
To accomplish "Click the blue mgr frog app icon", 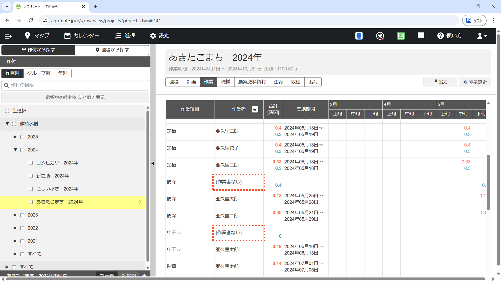I will coord(359,36).
